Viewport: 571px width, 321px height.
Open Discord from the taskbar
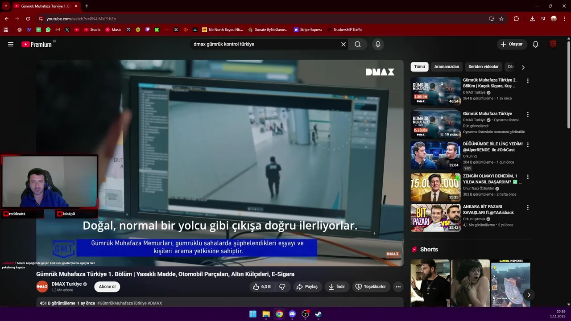[292, 314]
